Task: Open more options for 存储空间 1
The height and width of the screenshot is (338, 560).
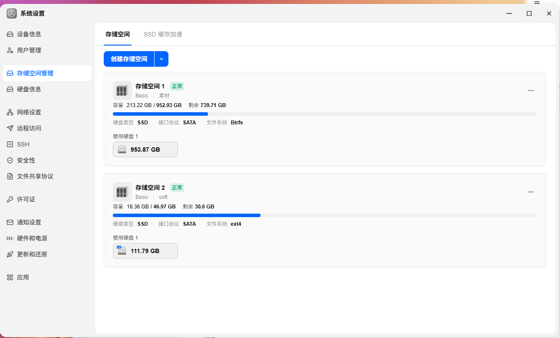Action: tap(530, 91)
